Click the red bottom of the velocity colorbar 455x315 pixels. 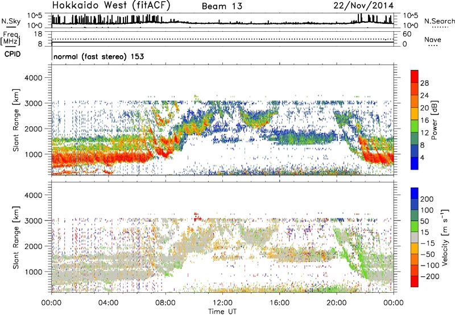pyautogui.click(x=415, y=281)
